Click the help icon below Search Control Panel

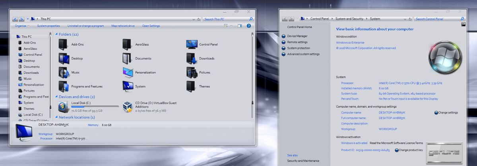463,24
